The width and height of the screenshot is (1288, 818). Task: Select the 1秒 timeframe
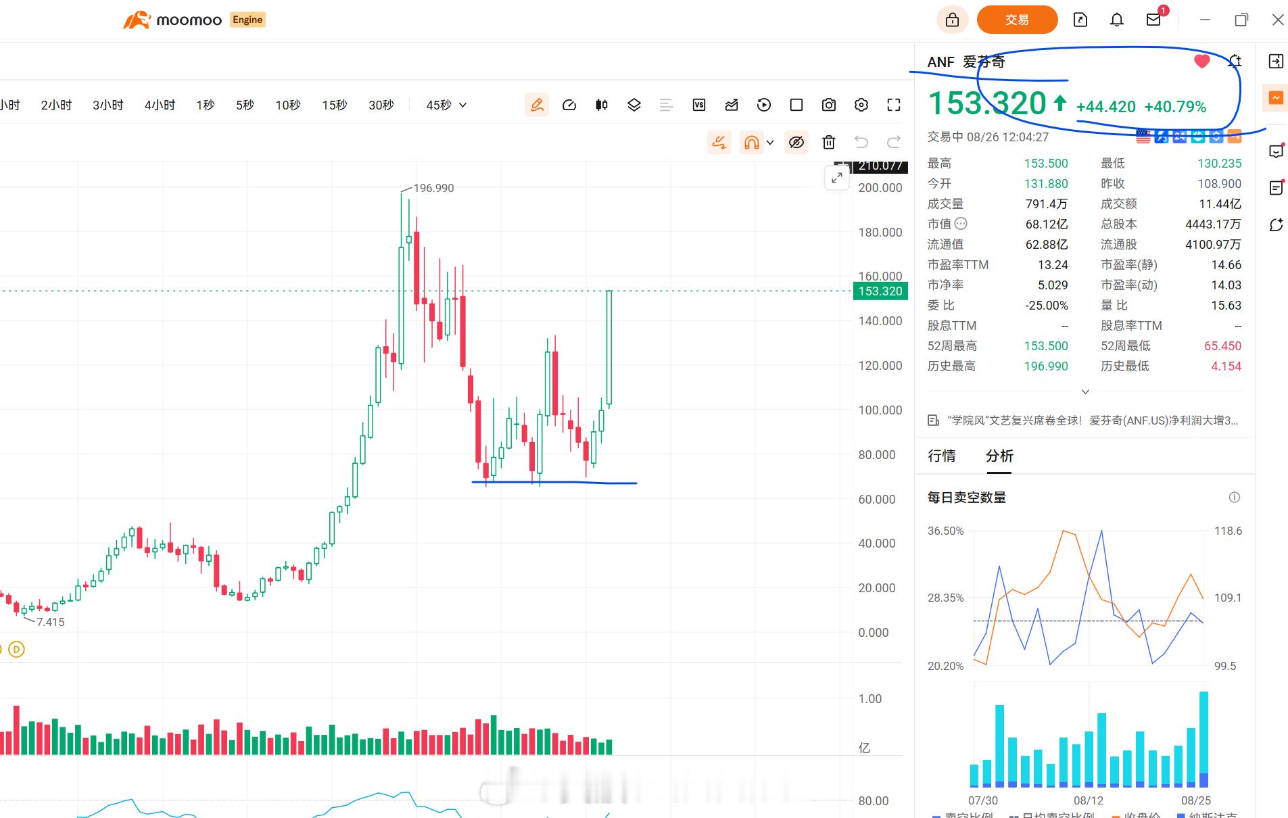point(206,105)
